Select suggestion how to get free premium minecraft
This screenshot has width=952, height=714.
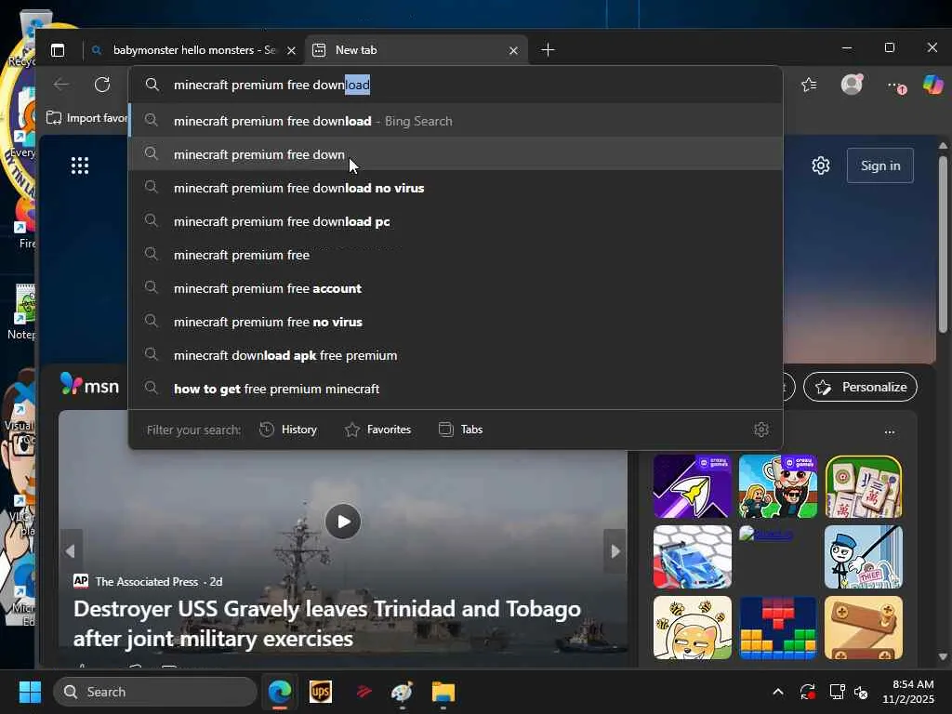pyautogui.click(x=456, y=388)
